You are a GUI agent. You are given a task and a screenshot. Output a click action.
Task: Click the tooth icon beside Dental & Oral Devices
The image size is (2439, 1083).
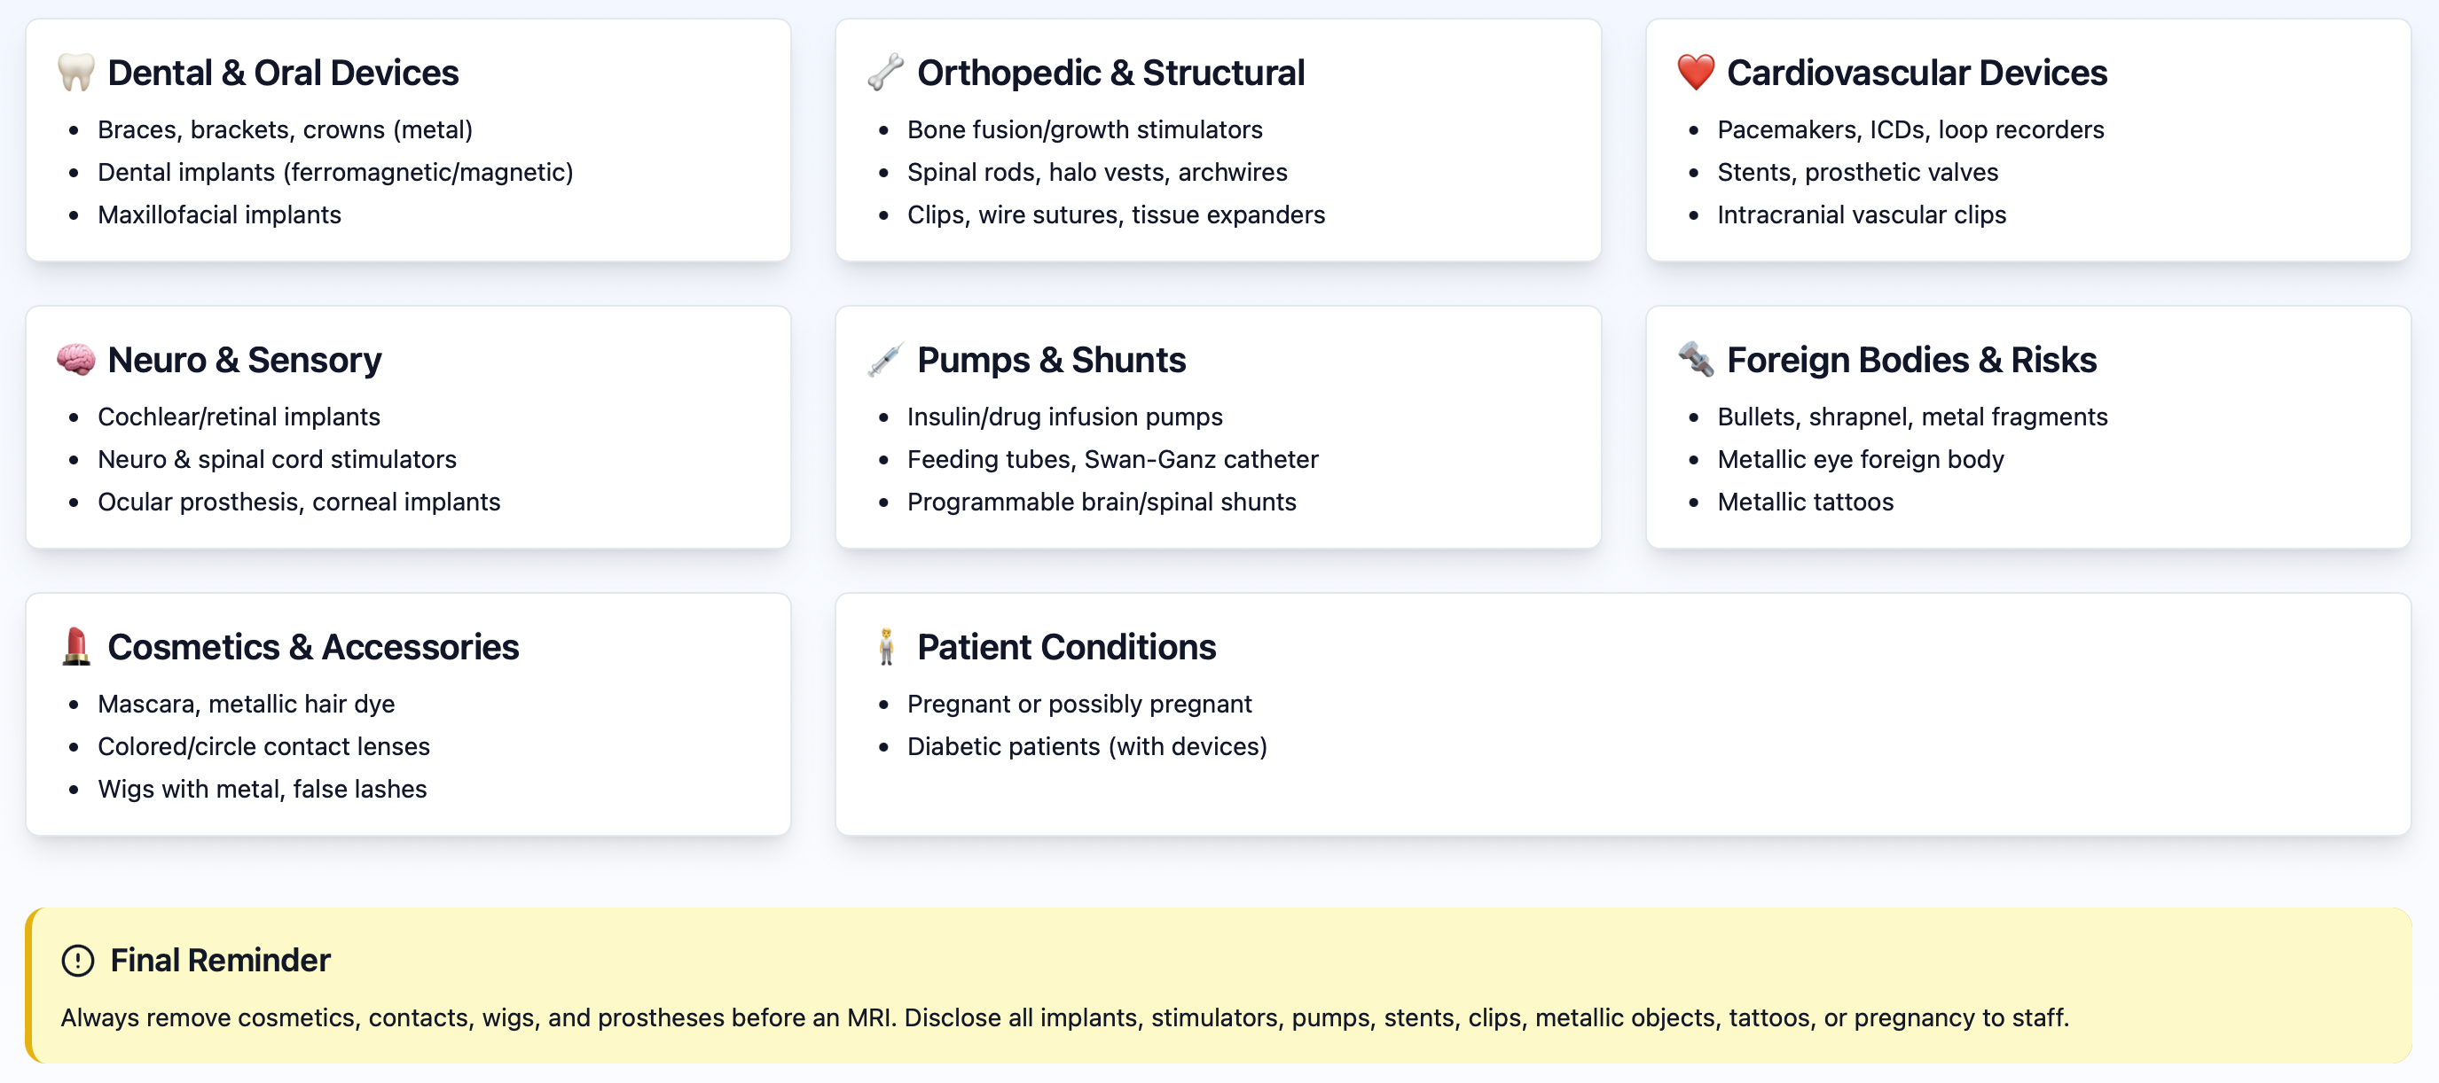(75, 73)
